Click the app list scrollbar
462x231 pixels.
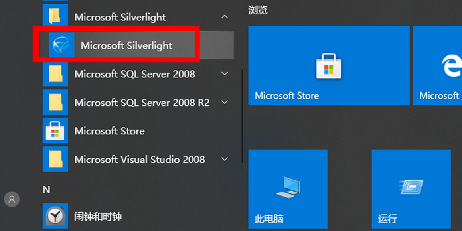pos(242,116)
